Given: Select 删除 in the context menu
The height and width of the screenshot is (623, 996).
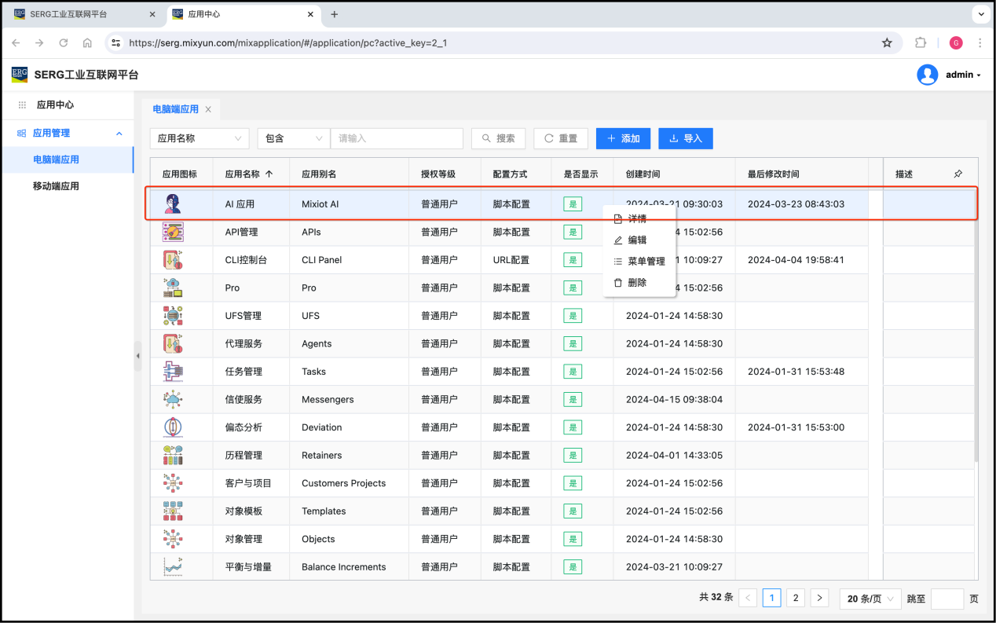Looking at the screenshot, I should click(x=637, y=283).
